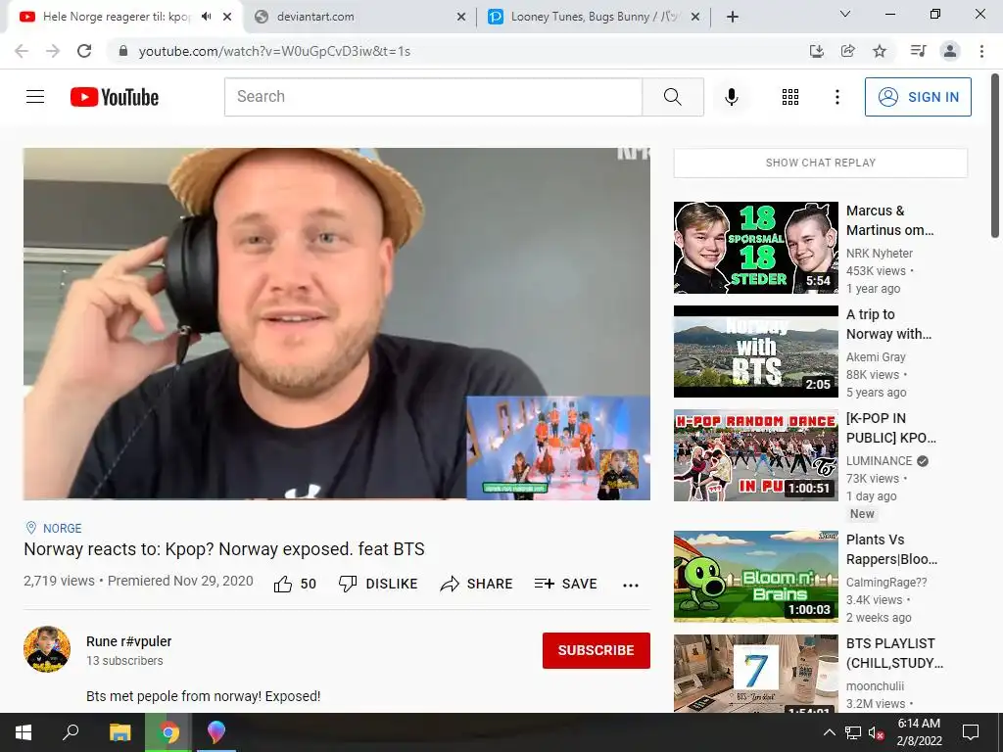
Task: Click the search magnifier button
Action: 672,97
